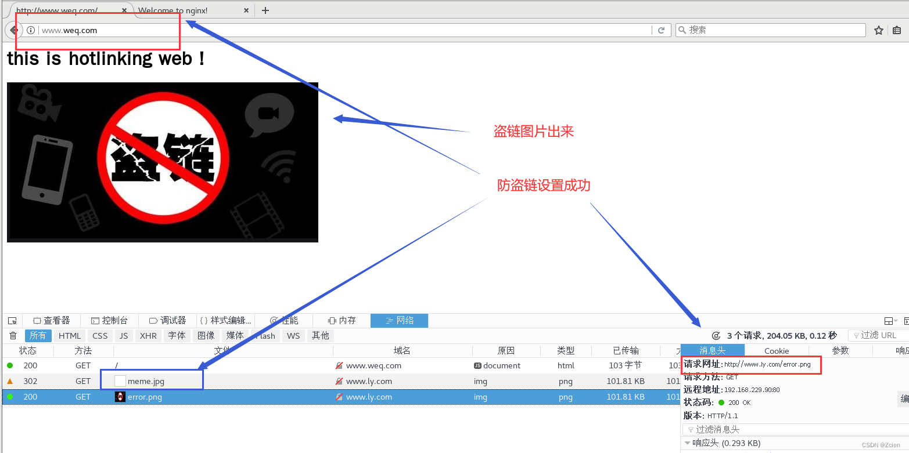909x453 pixels.
Task: Clear network requests with the trash icon
Action: (13, 336)
